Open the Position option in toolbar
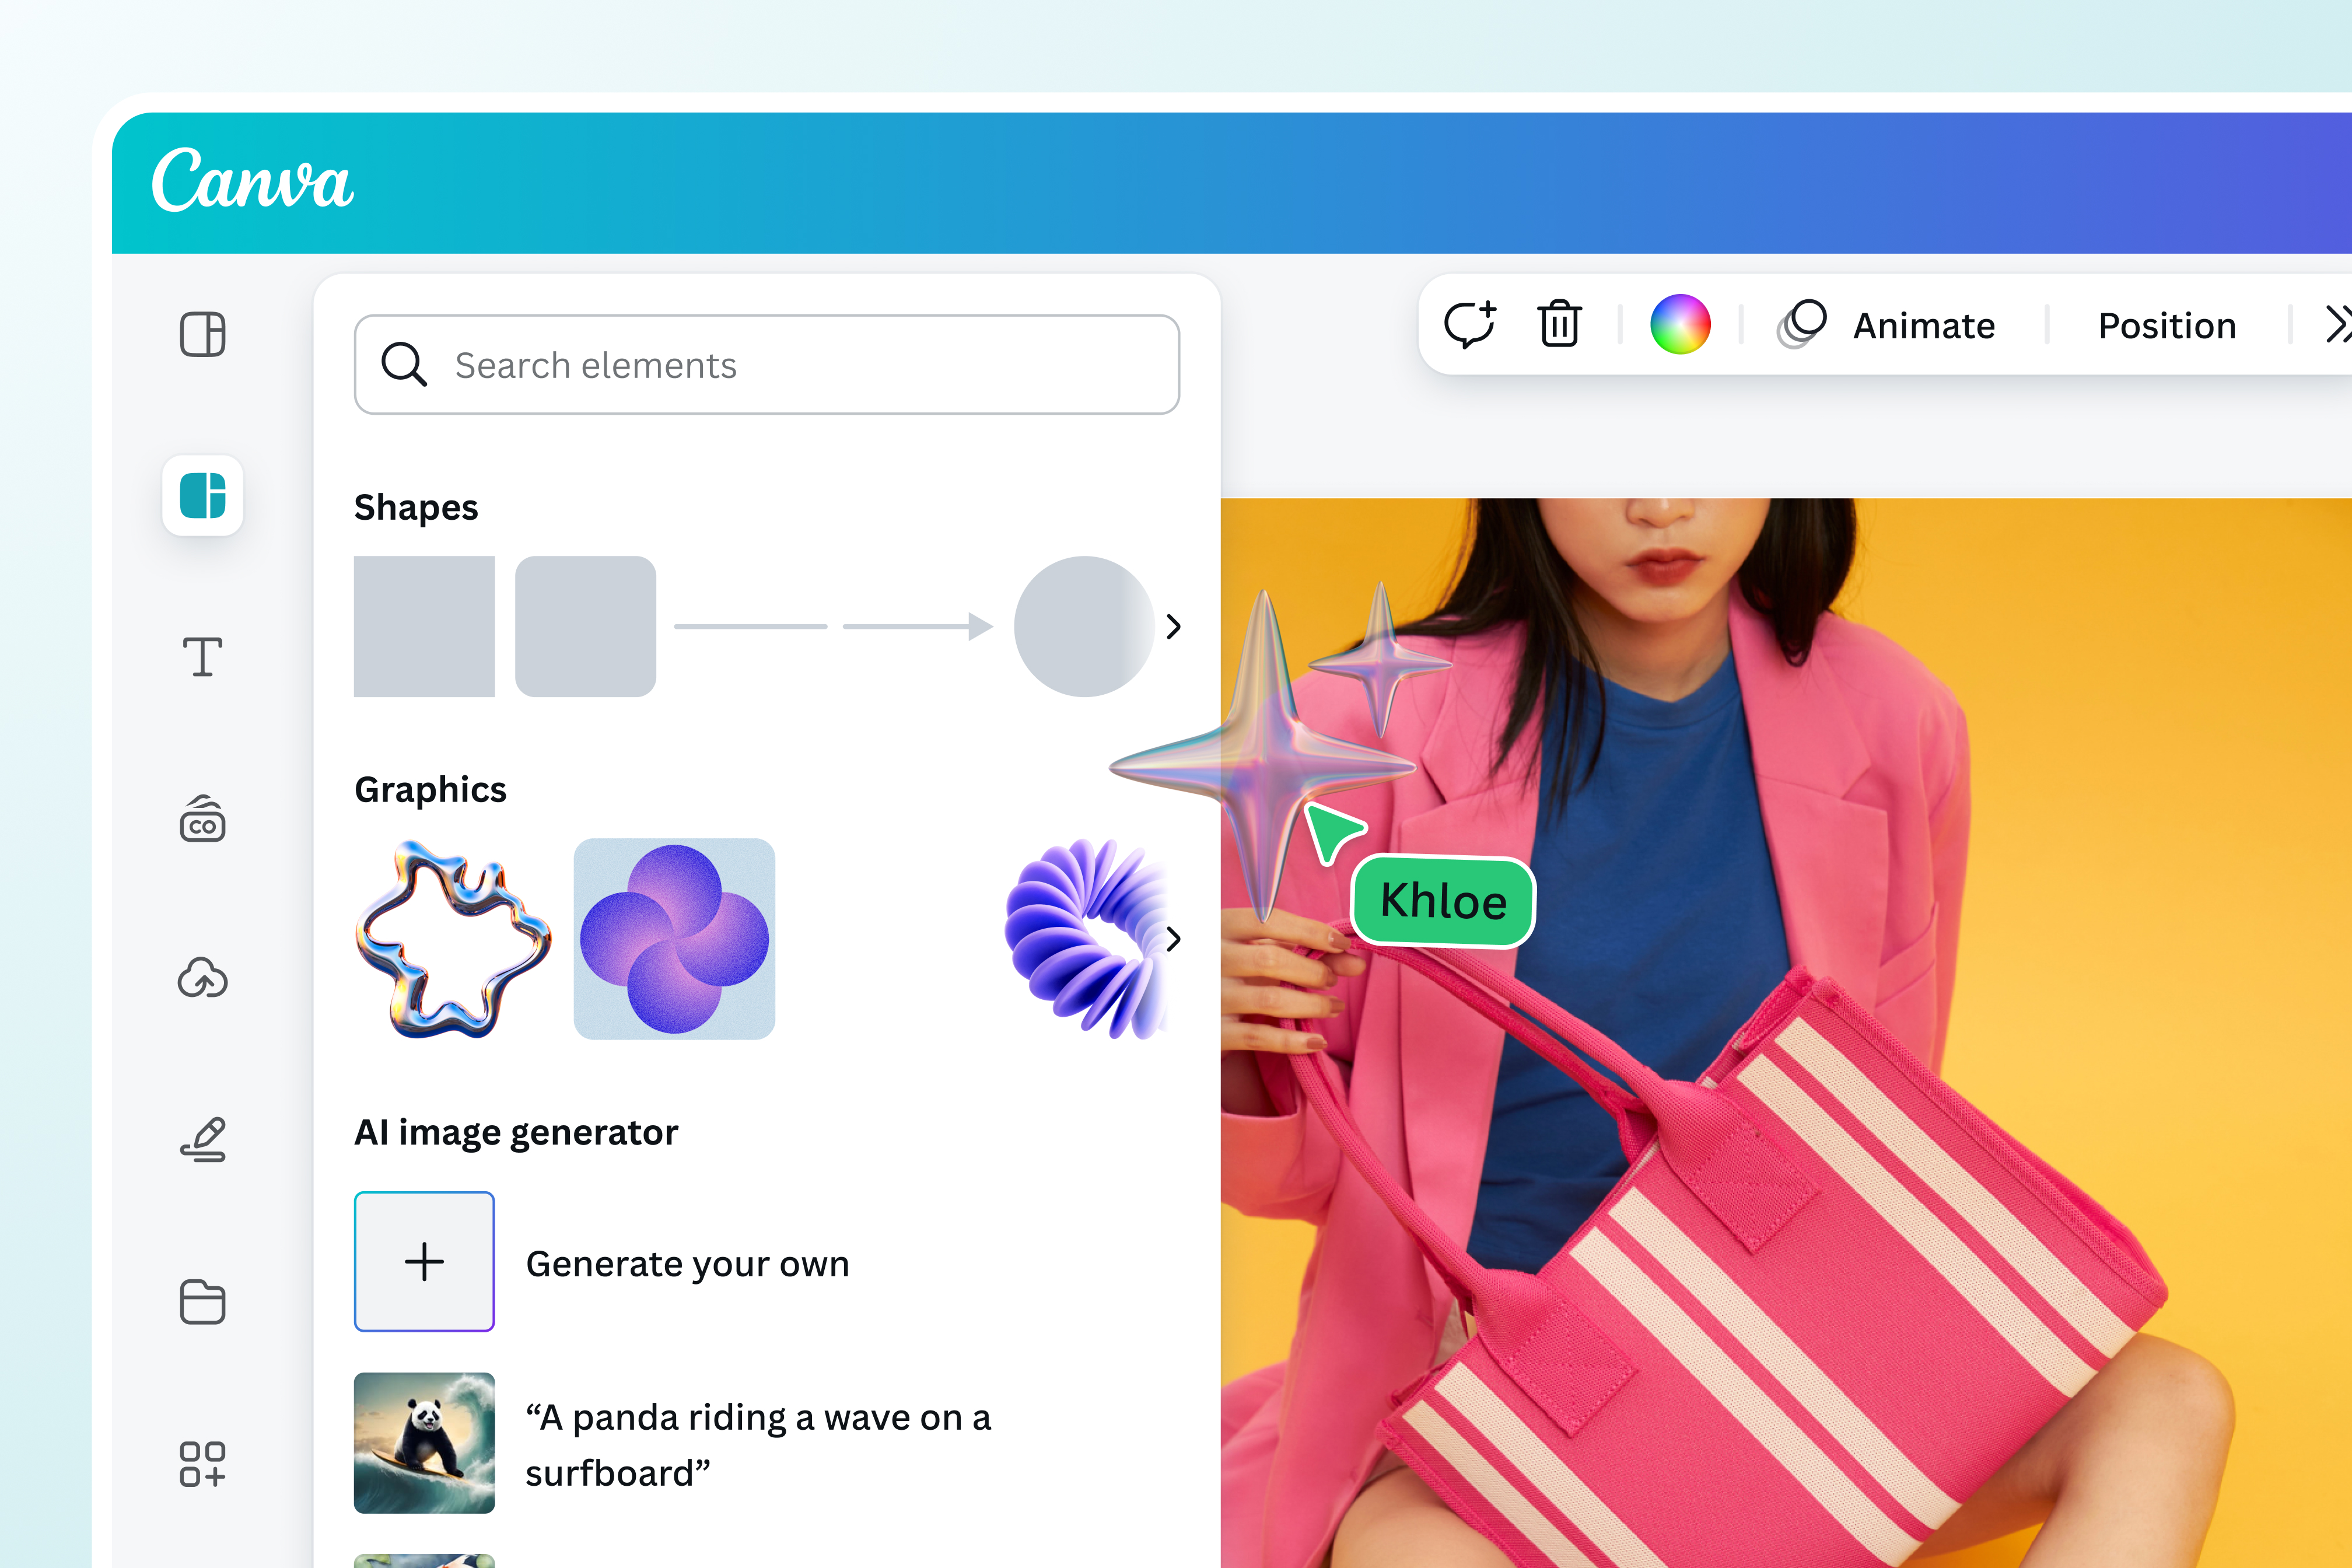The image size is (2352, 1568). click(2166, 326)
